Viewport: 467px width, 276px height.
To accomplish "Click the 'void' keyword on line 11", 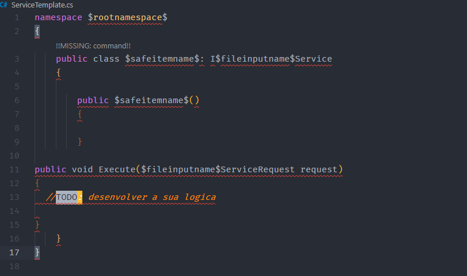I will click(x=82, y=169).
